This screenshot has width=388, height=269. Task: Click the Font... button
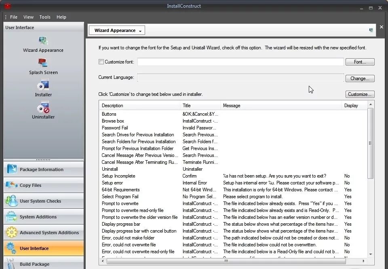click(x=360, y=62)
